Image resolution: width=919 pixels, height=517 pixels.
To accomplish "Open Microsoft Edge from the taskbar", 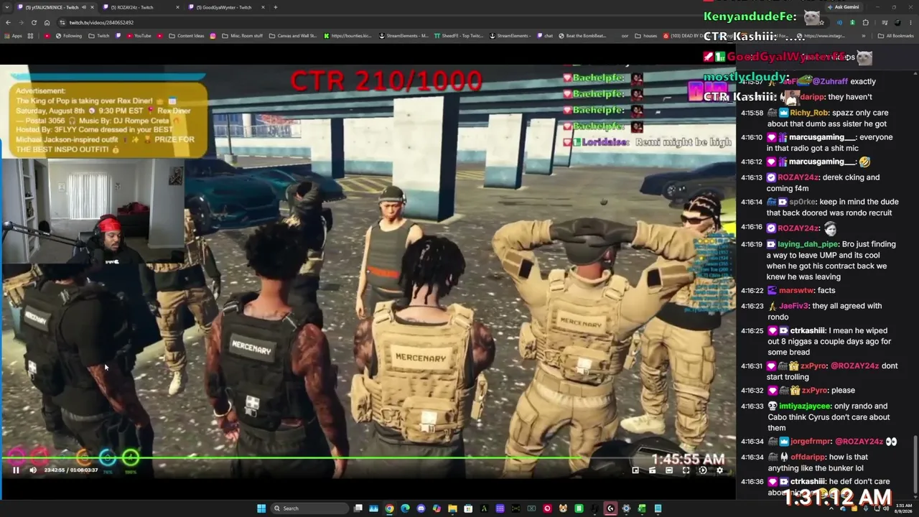I will [x=405, y=508].
